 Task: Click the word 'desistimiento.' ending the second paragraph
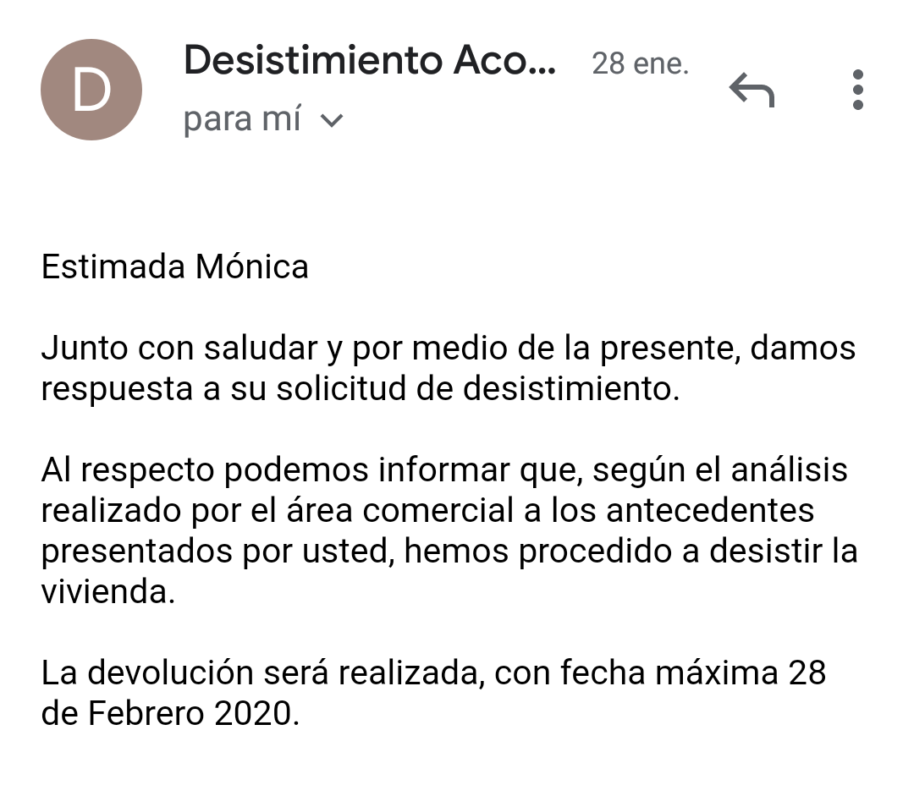pyautogui.click(x=571, y=388)
